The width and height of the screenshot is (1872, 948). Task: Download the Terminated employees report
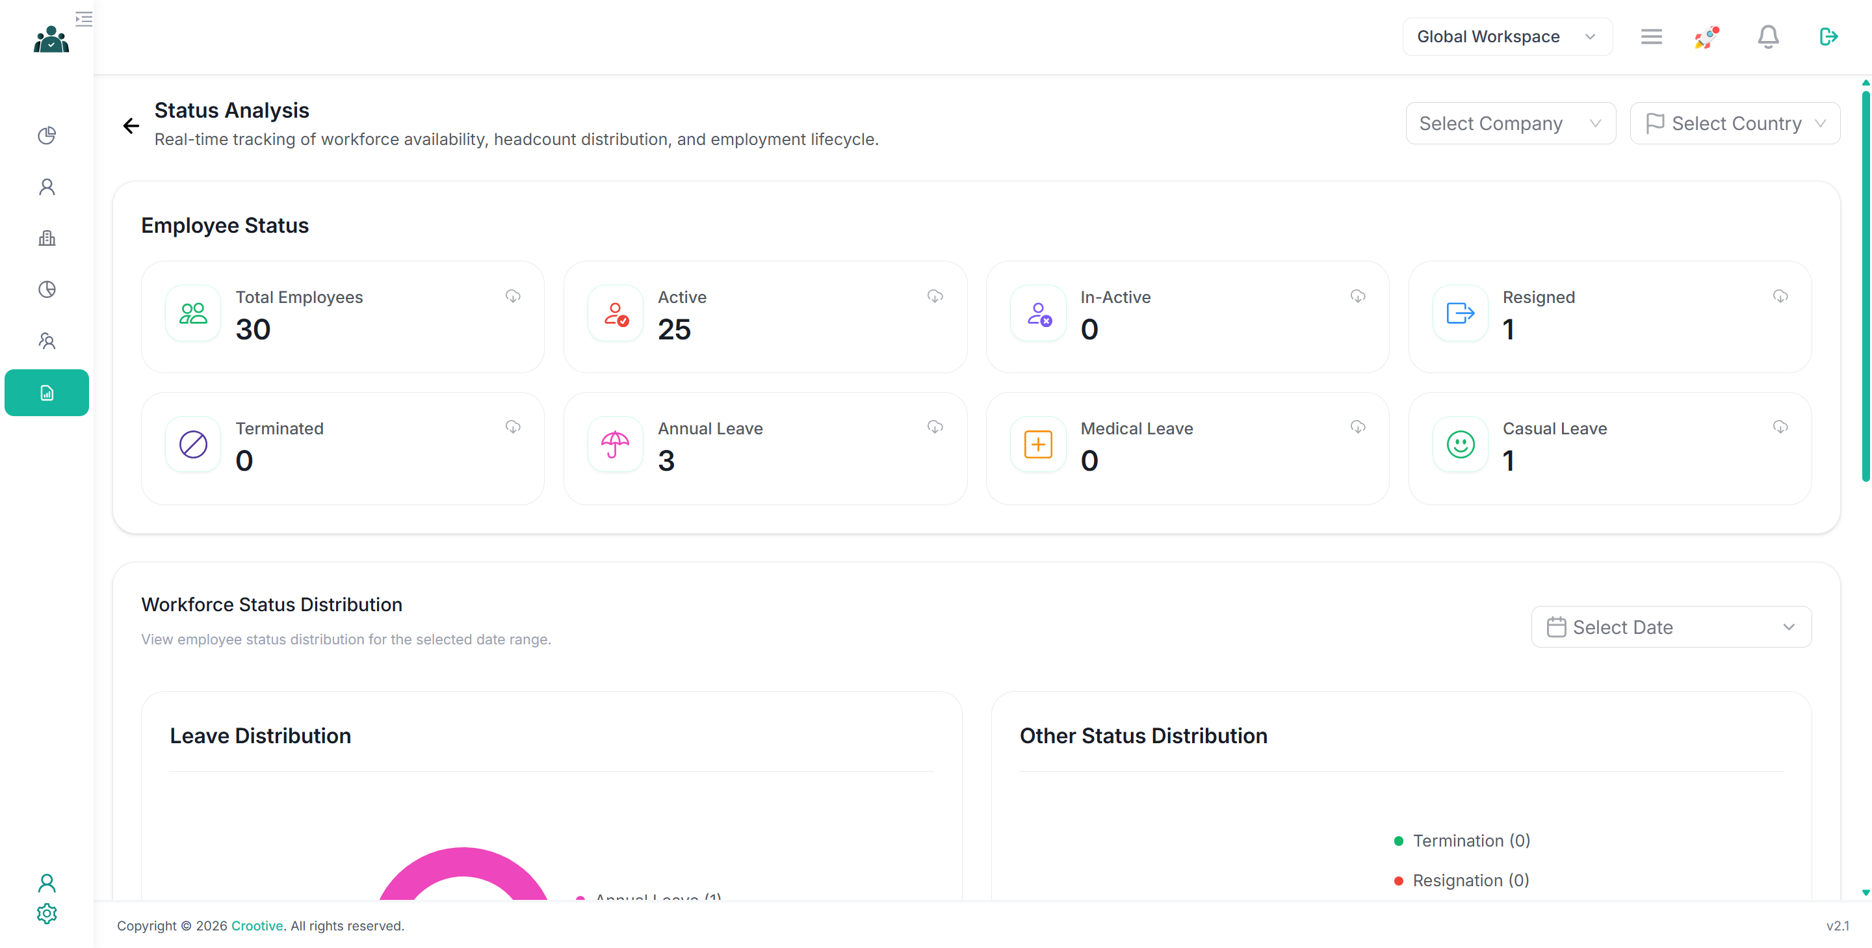tap(513, 427)
